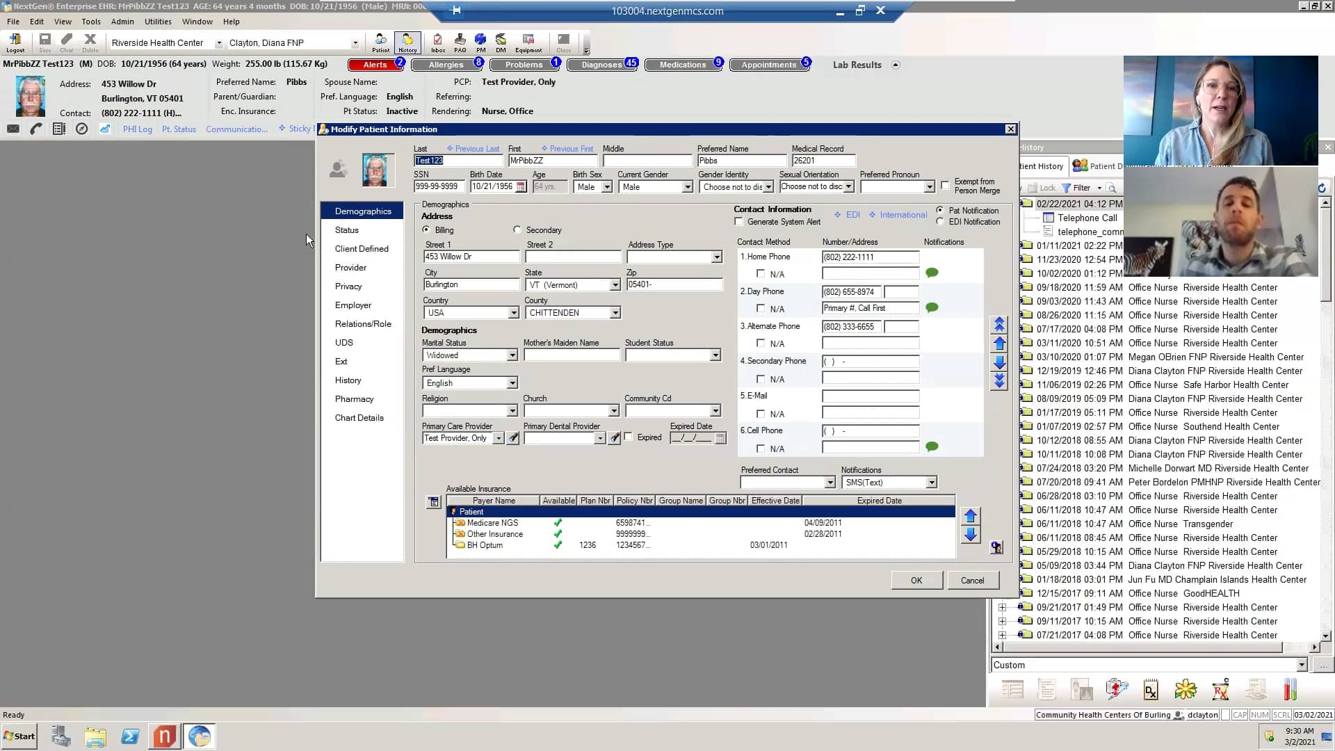
Task: Open the PAQ module icon
Action: point(460,42)
